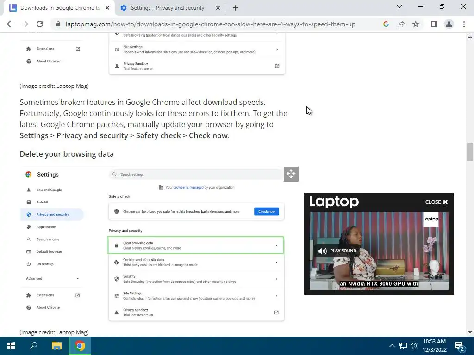Open the tab search chevron
Viewport: 474px width, 355px height.
tap(399, 6)
